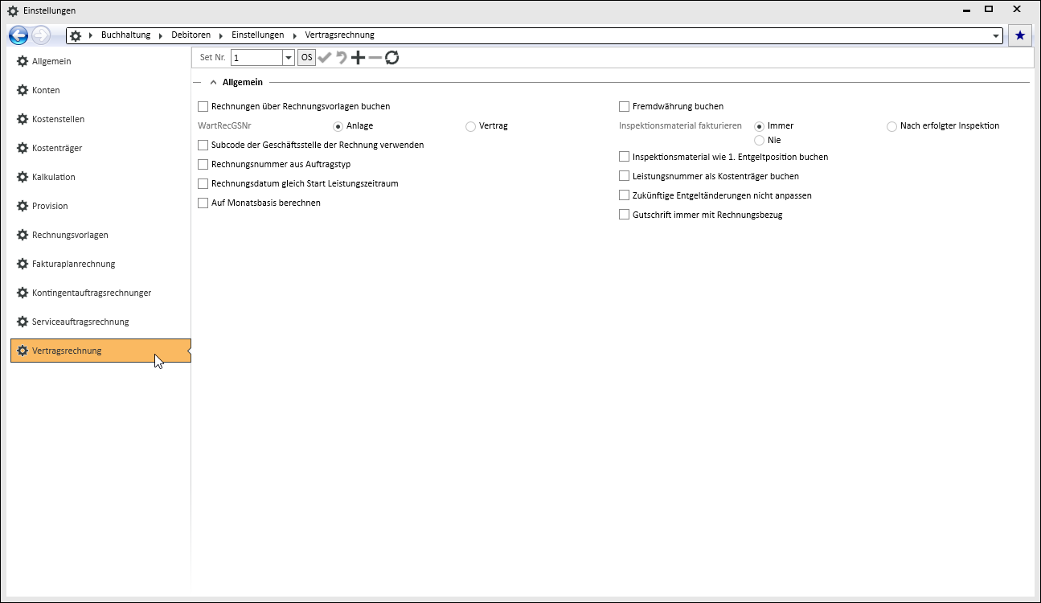Enable Rechnungsnummer aus Auftragstyp
Viewport: 1041px width, 603px height.
click(x=203, y=164)
